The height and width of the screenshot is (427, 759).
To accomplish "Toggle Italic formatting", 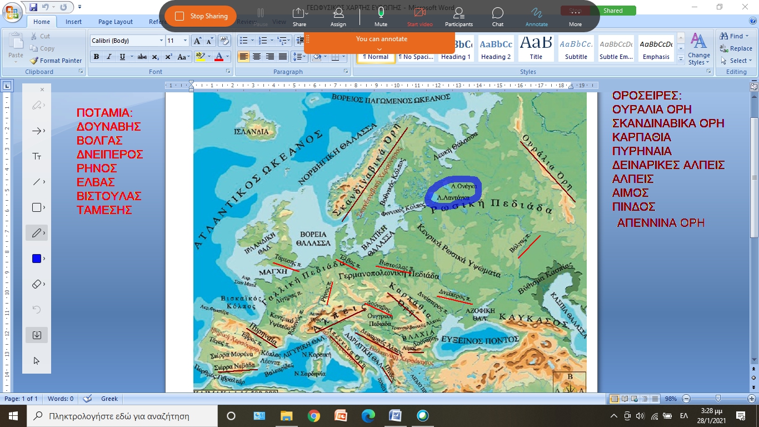I will pos(109,57).
